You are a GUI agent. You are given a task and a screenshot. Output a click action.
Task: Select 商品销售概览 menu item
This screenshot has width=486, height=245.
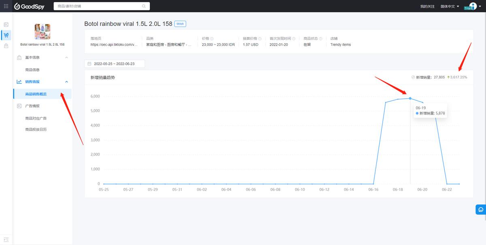coord(42,94)
